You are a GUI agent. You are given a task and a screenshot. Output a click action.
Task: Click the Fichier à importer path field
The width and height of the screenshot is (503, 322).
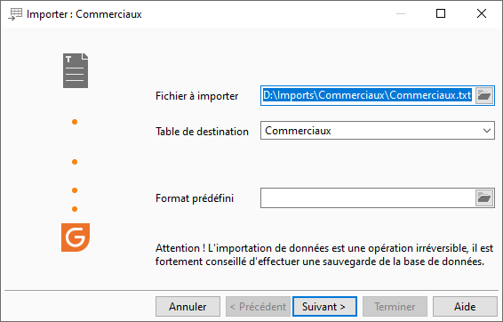pos(368,95)
